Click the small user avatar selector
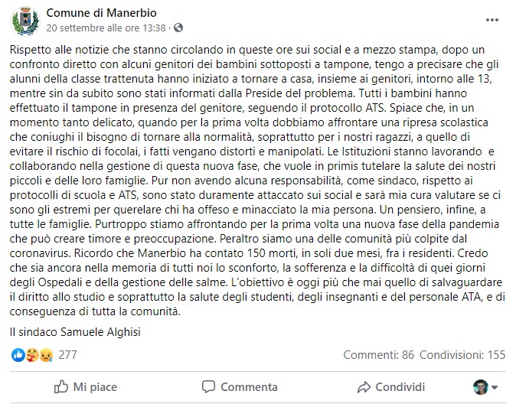 (481, 387)
